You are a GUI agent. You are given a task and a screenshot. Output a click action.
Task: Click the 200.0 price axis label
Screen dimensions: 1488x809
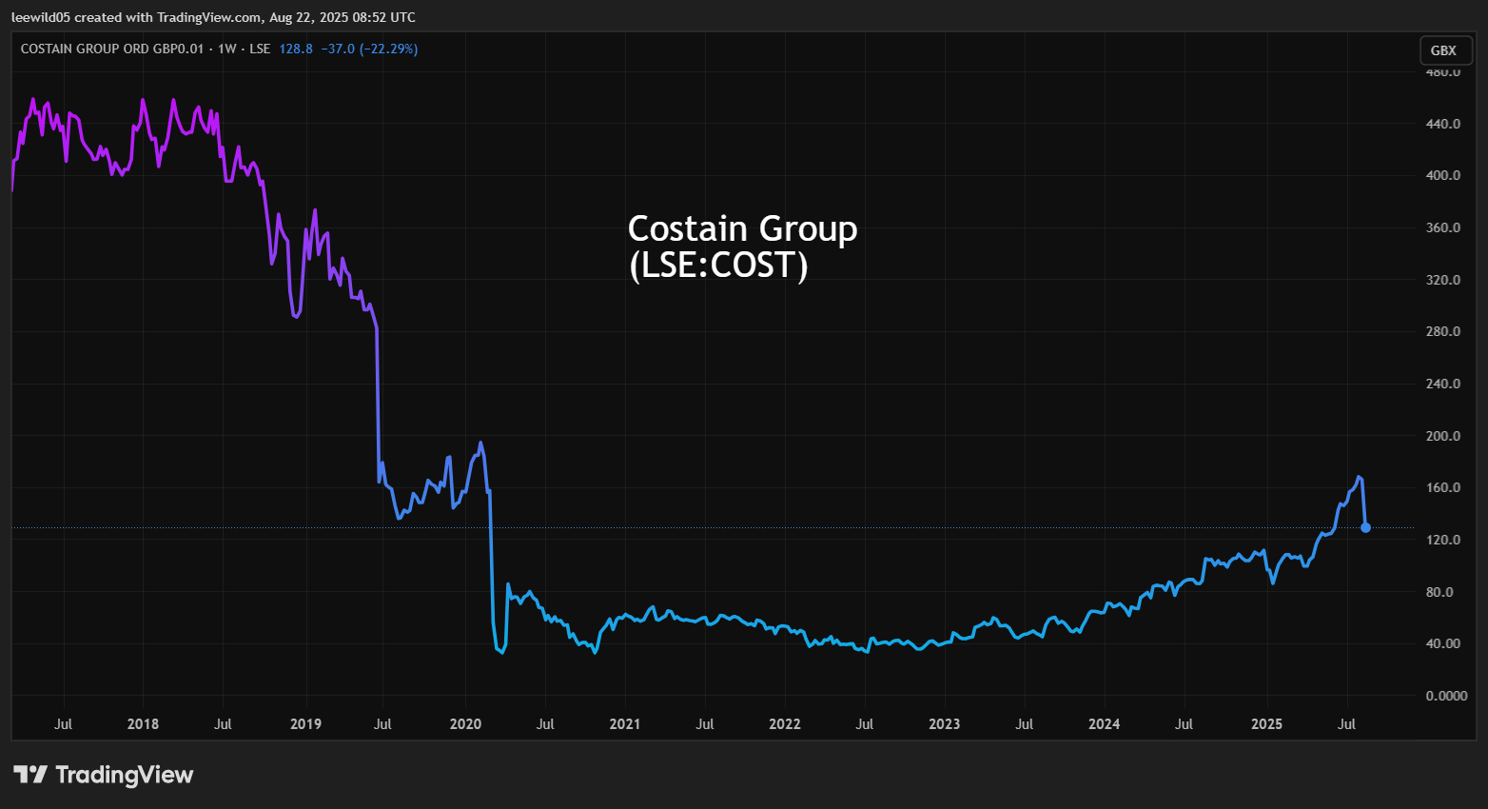1443,436
